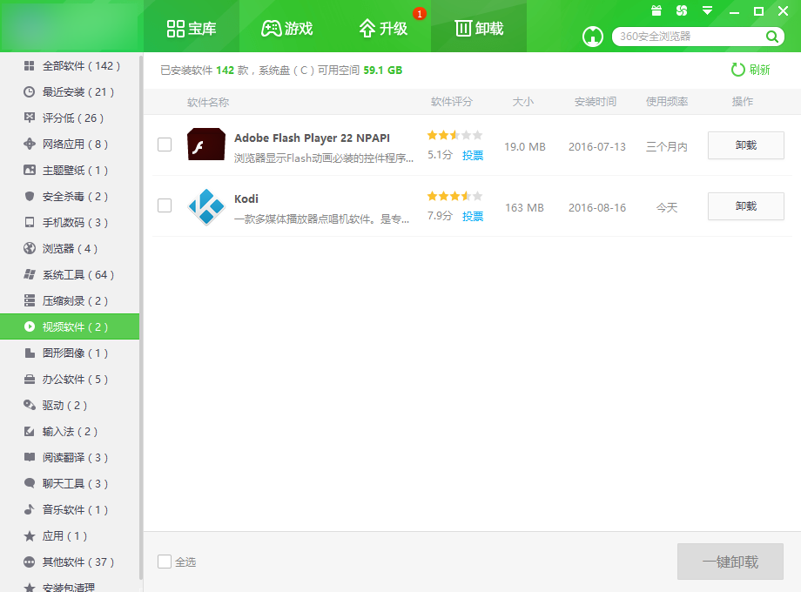Click the Adobe Flash Player icon

[x=206, y=145]
